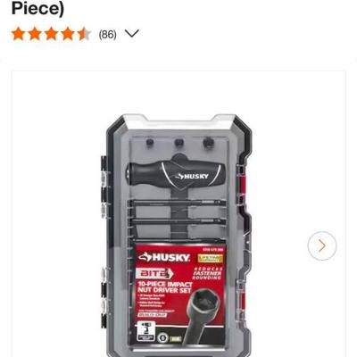Show next product image with arrow button
This screenshot has width=357, height=357.
322,245
